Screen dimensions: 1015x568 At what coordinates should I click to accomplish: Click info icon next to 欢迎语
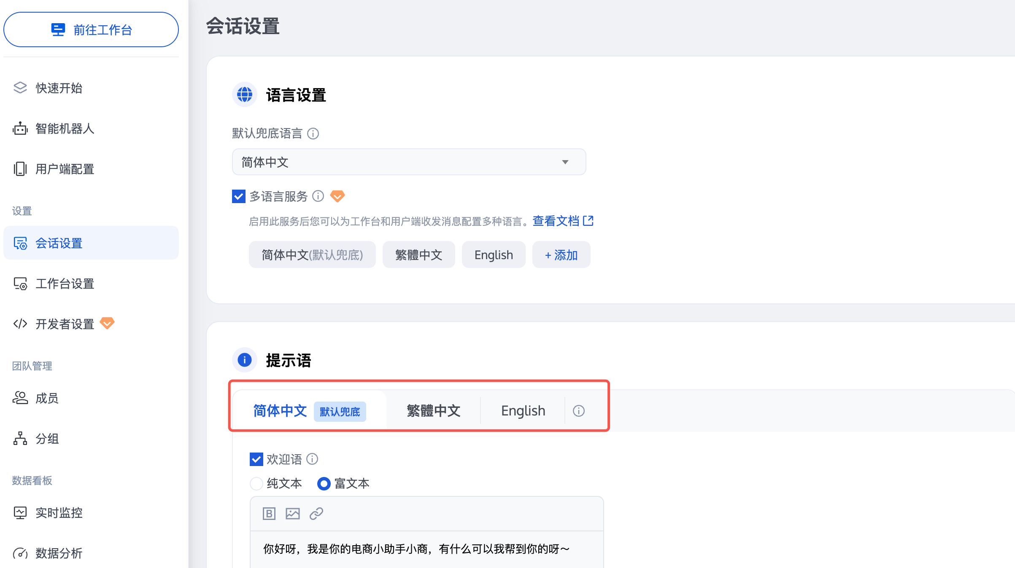[x=312, y=459]
